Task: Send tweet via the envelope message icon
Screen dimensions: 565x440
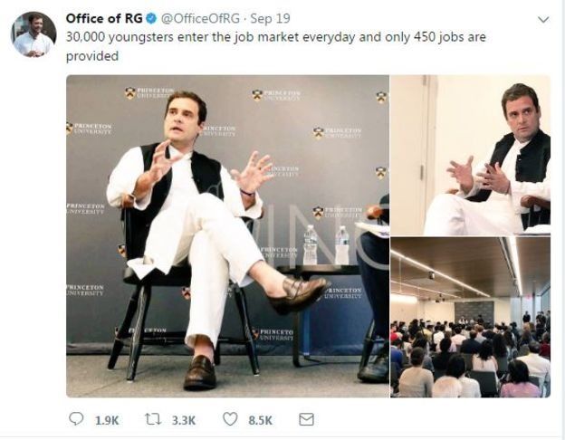Action: (x=306, y=419)
